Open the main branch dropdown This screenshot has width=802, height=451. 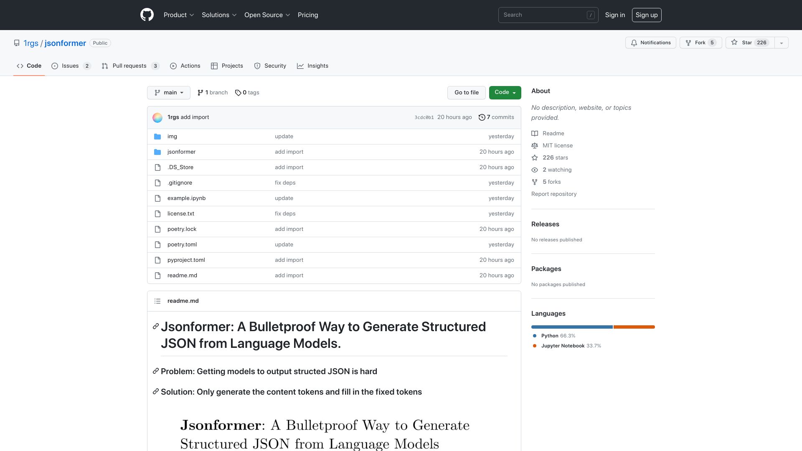click(169, 93)
